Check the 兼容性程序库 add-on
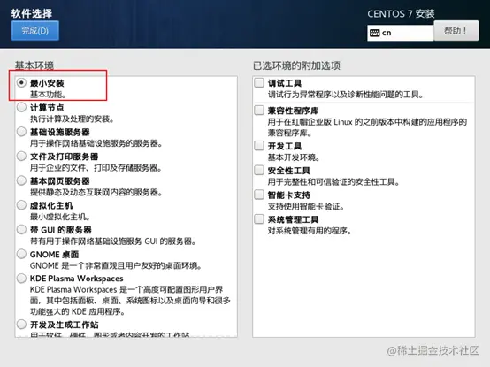The width and height of the screenshot is (490, 367). click(259, 110)
